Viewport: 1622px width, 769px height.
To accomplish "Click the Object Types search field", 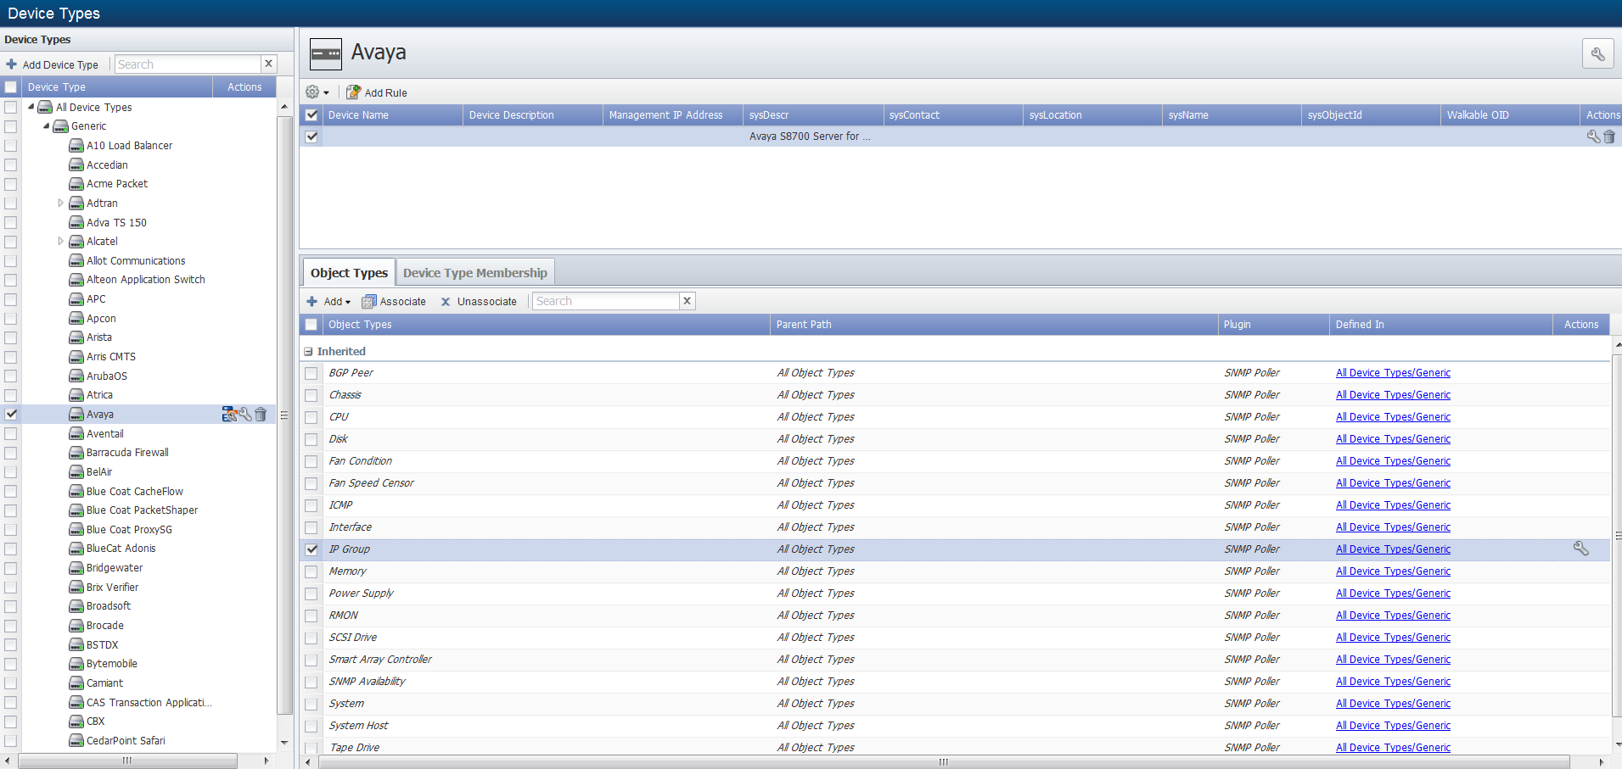I will 606,301.
